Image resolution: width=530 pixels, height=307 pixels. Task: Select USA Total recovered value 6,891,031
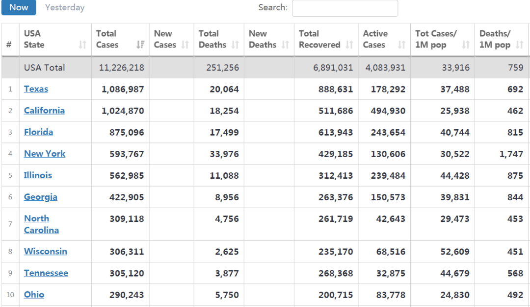[333, 68]
